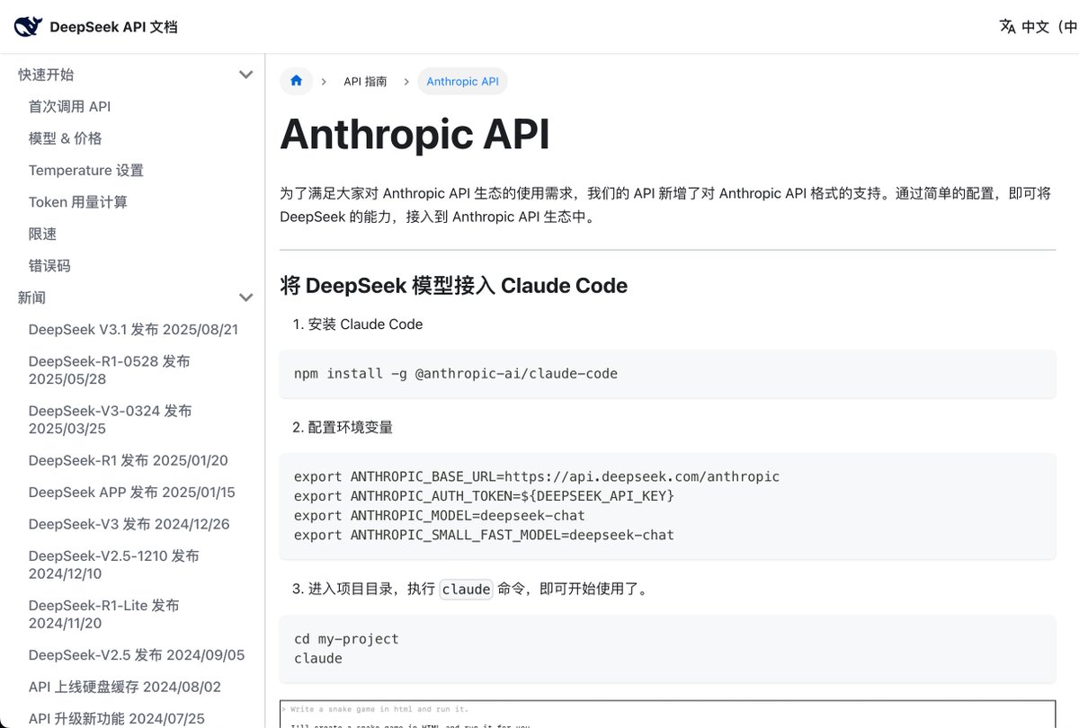Viewport: 1079px width, 728px height.
Task: Open 错误码 page in sidebar
Action: pos(49,266)
